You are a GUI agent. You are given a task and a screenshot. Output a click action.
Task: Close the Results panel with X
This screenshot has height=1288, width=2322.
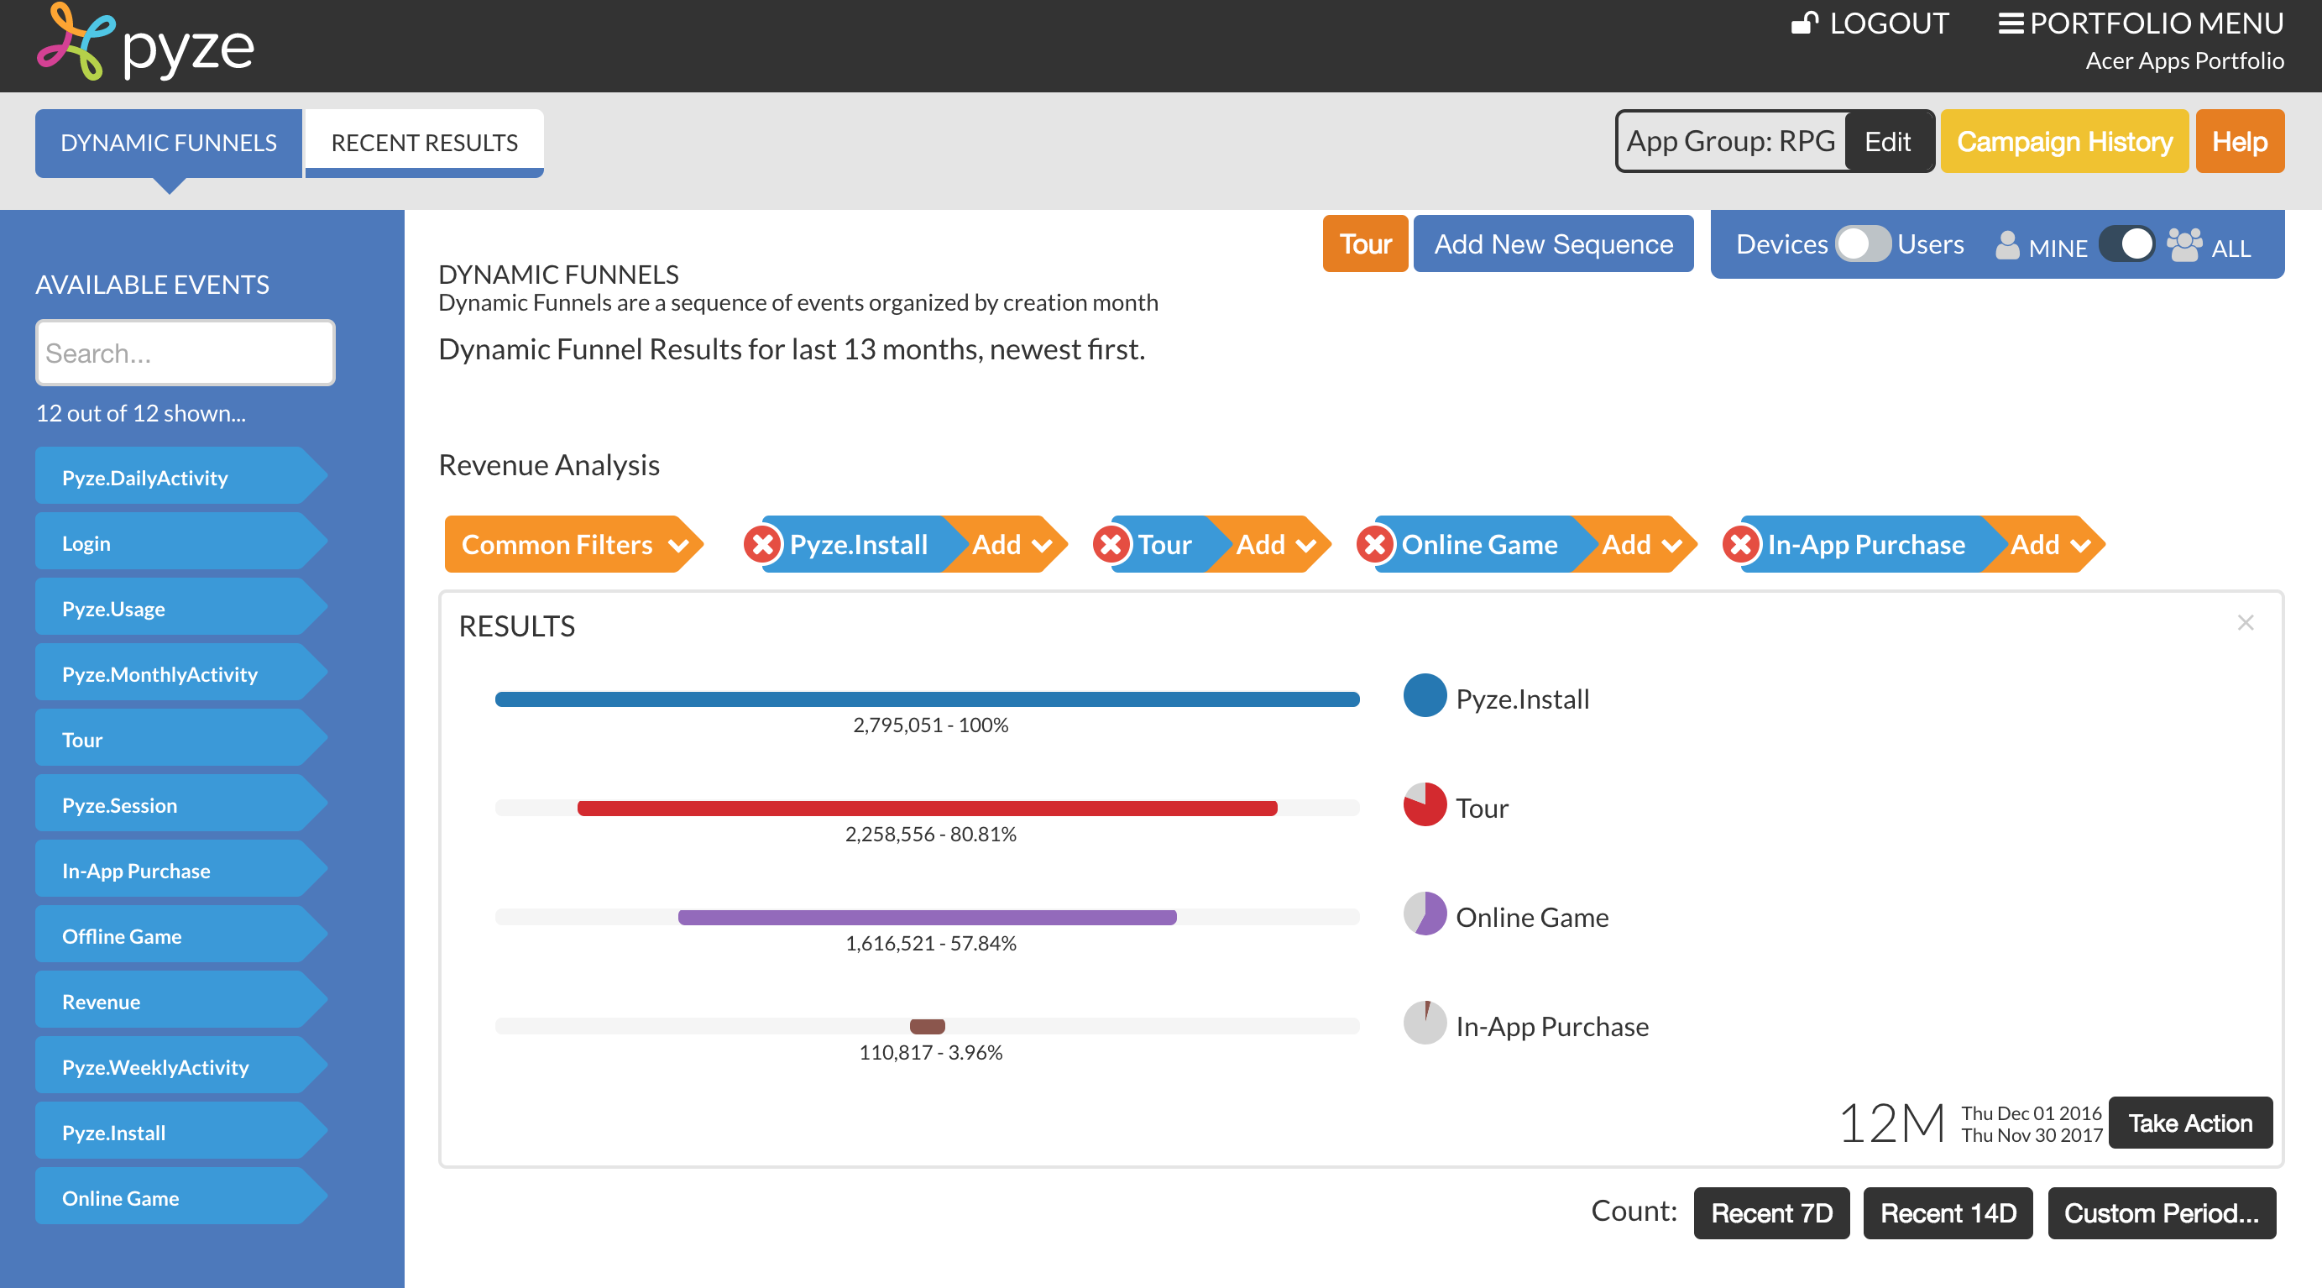coord(2246,623)
